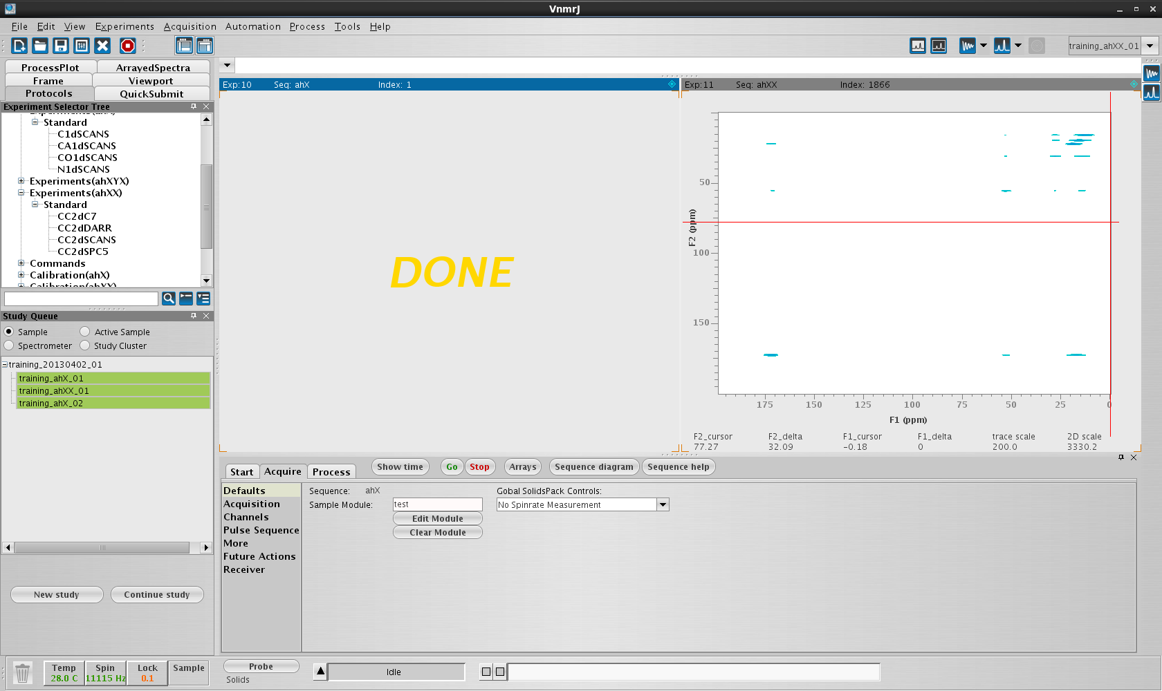The height and width of the screenshot is (691, 1162).
Task: Select the Spectrometer radio button
Action: click(x=9, y=345)
